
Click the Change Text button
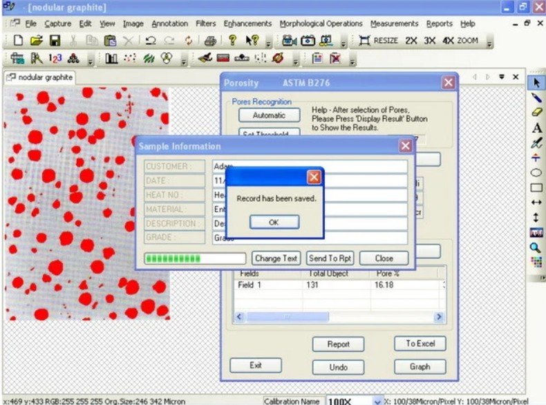[276, 258]
